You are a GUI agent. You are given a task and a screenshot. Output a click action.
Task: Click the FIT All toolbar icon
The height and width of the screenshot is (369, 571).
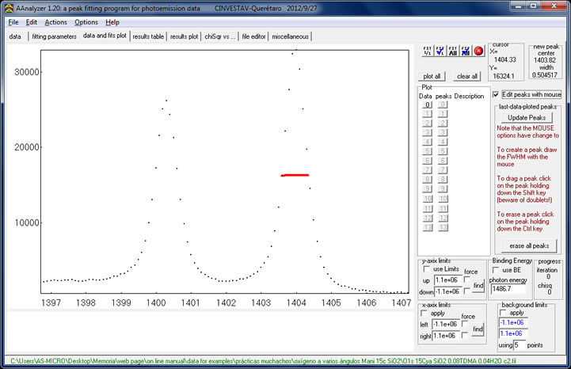451,51
